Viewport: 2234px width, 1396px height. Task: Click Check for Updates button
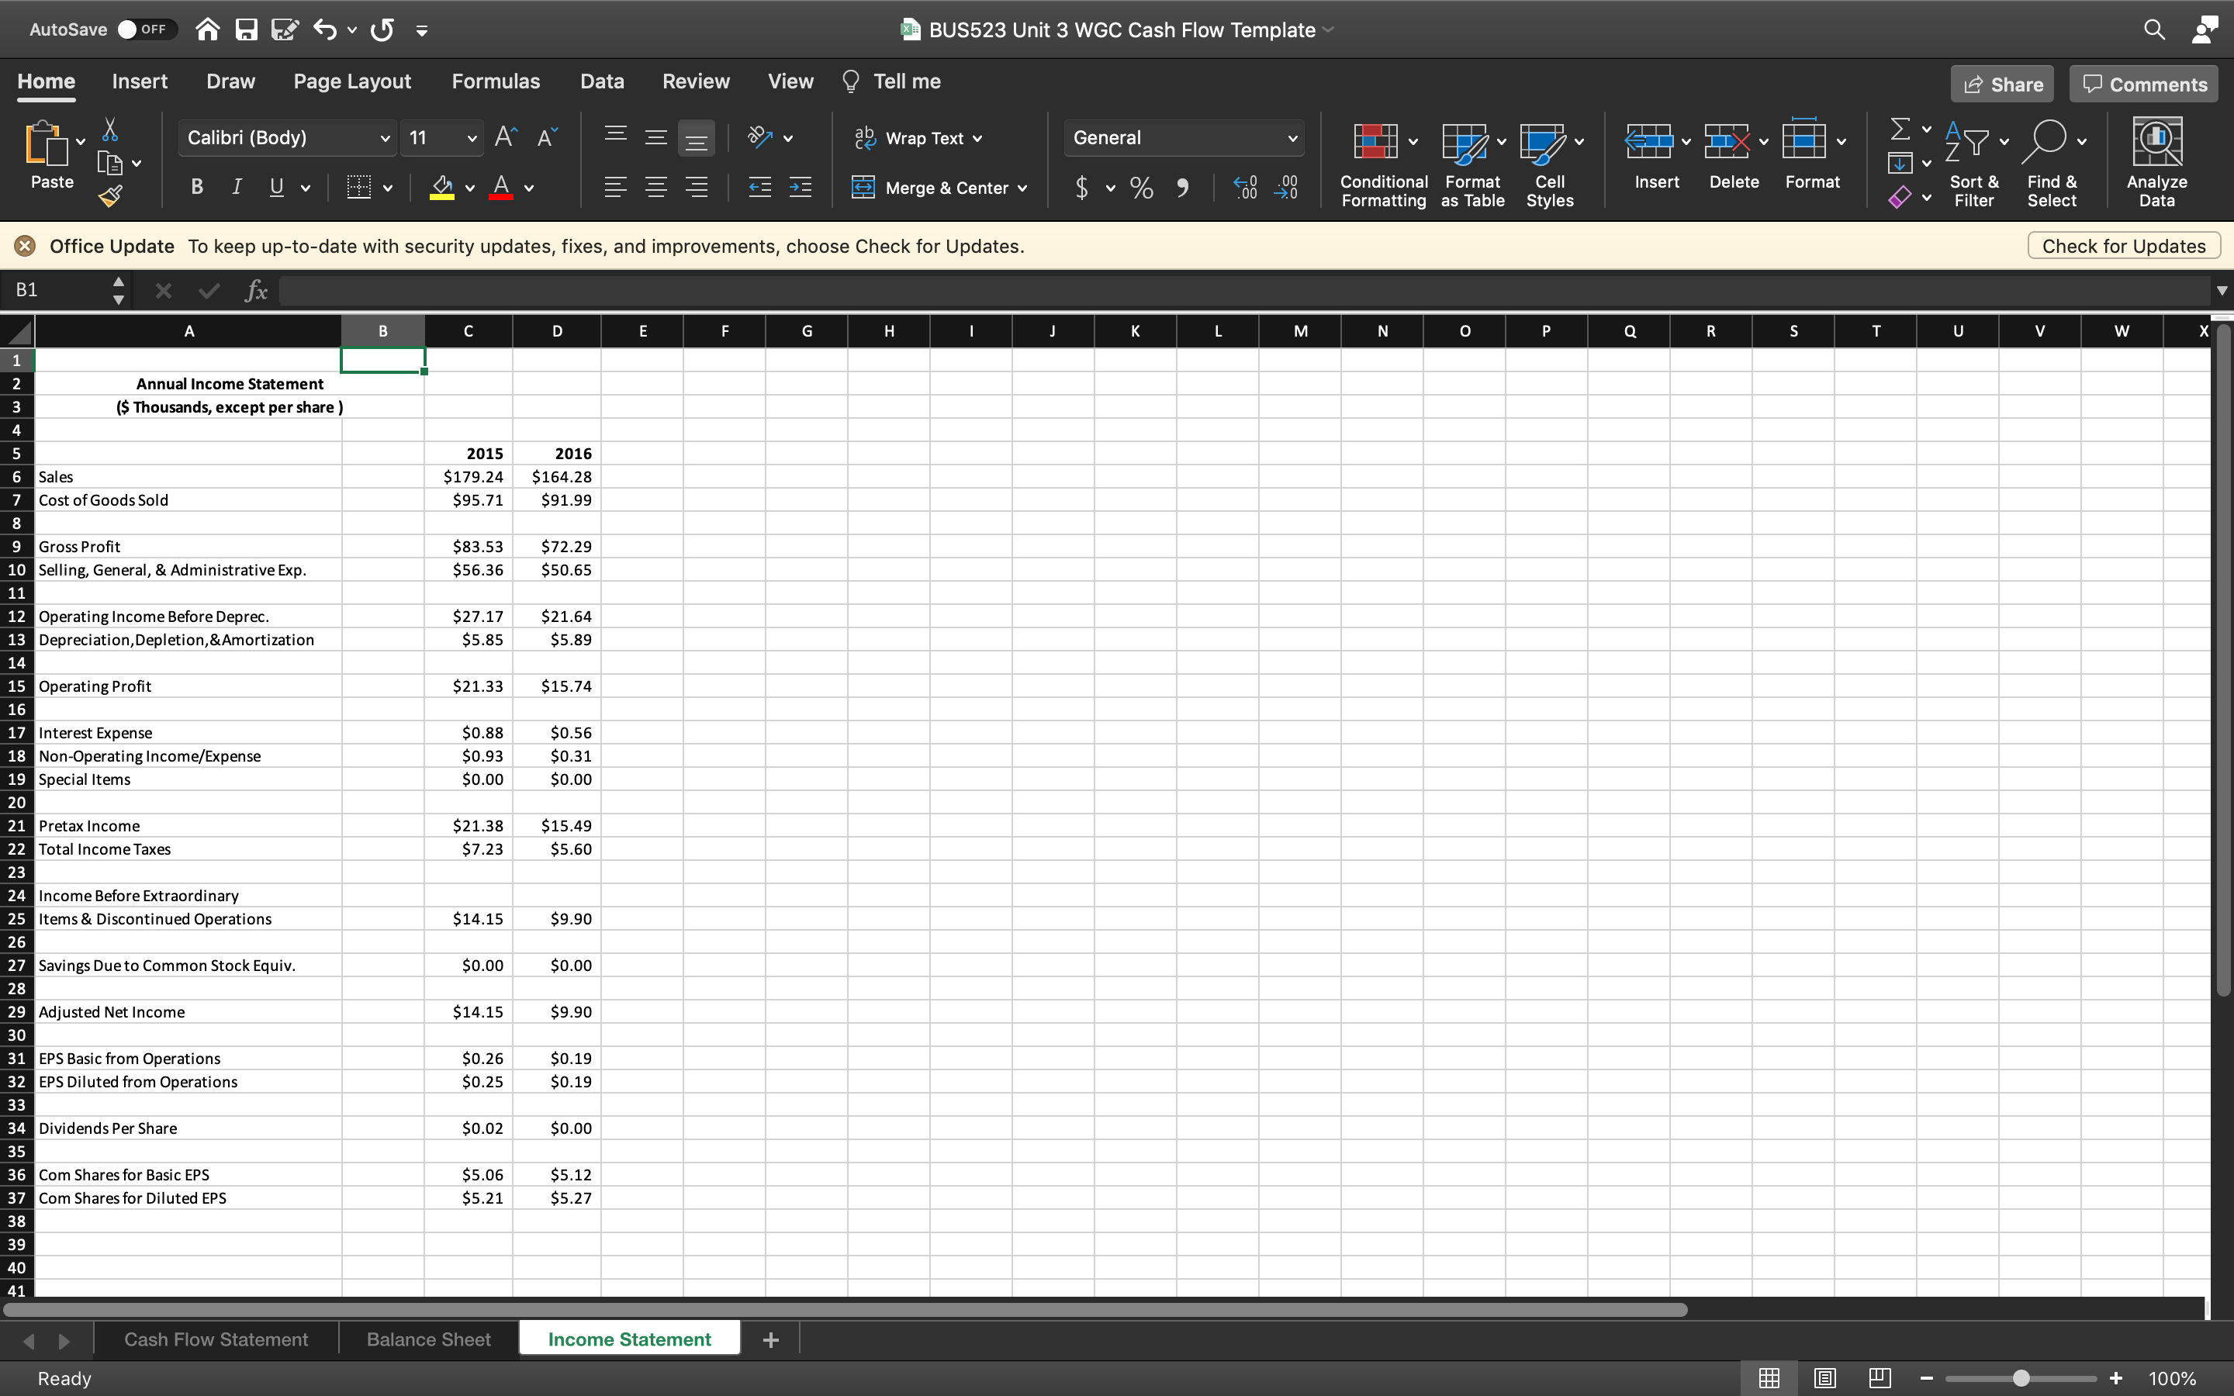click(x=2123, y=247)
